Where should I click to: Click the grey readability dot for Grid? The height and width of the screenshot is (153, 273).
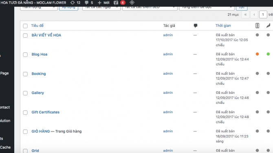point(268,151)
